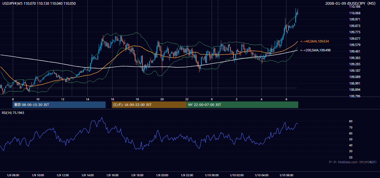Viewport: 380px width, 178px height.
Task: Click the 1/10 06:00 time axis label
Action: coord(286,175)
